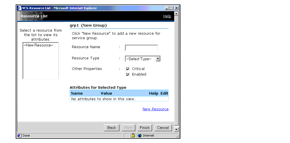Select the New Resource list entry

tap(38, 45)
